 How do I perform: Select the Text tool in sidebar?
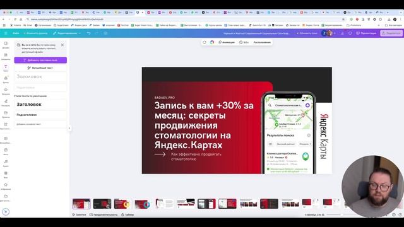(x=6, y=68)
